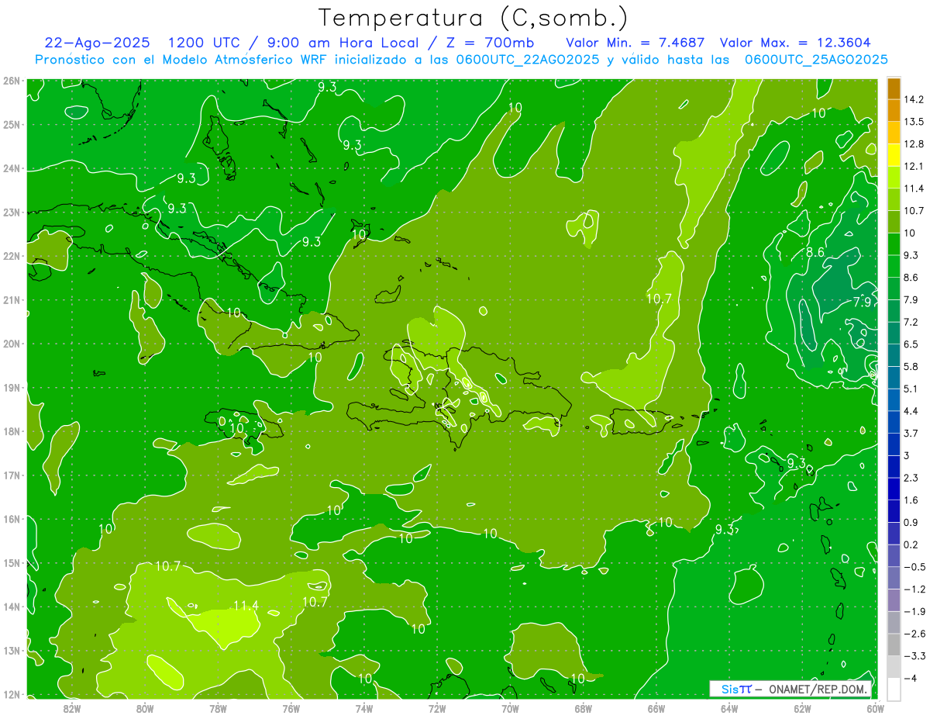Viewport: 930px width, 719px height.
Task: Click the 14.2 colorbar scale label
Action: coord(914,99)
